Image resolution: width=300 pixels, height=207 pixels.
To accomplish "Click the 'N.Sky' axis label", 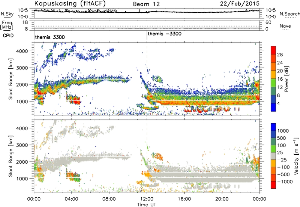I will (7, 14).
